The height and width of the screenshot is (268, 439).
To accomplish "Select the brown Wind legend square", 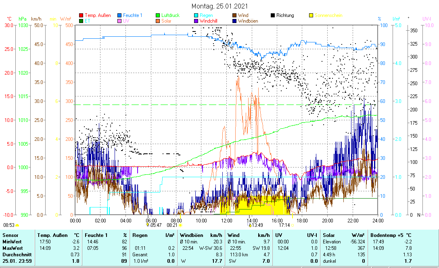I will (x=235, y=15).
